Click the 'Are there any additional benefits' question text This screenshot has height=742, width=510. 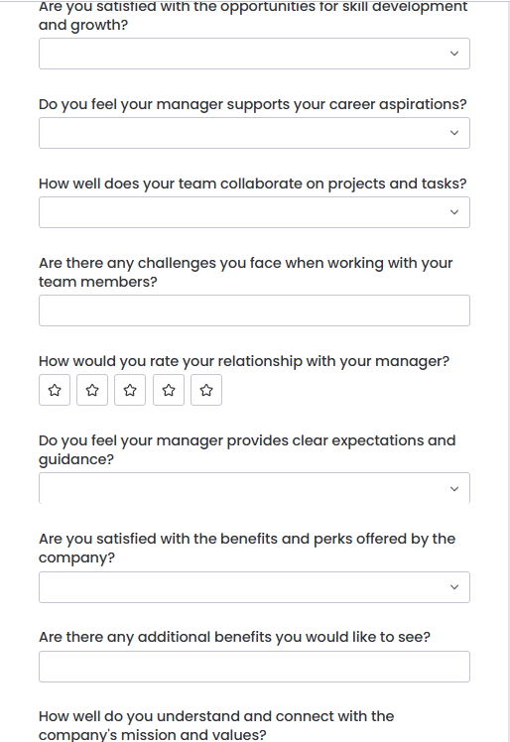(x=234, y=638)
